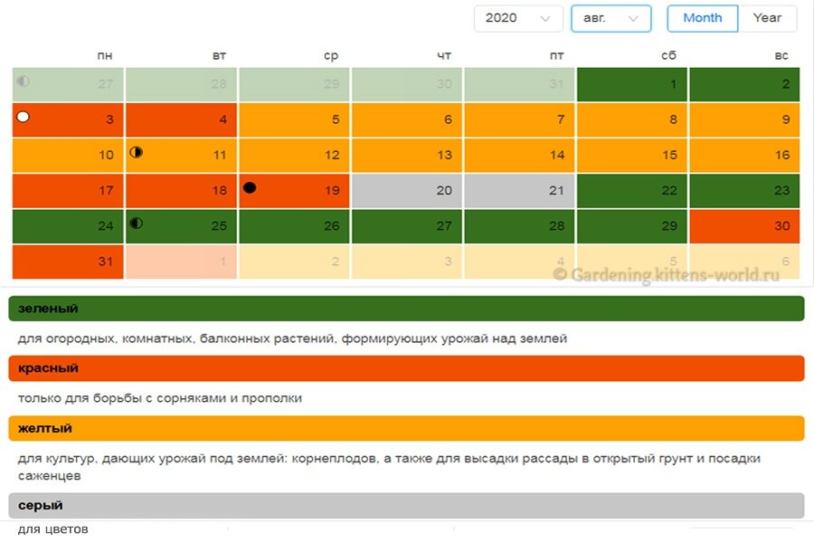Click the full moon icon on August 3
Screen dimensions: 814x543
(x=23, y=117)
